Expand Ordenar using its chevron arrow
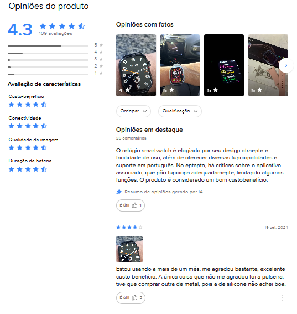The width and height of the screenshot is (297, 314). click(144, 111)
